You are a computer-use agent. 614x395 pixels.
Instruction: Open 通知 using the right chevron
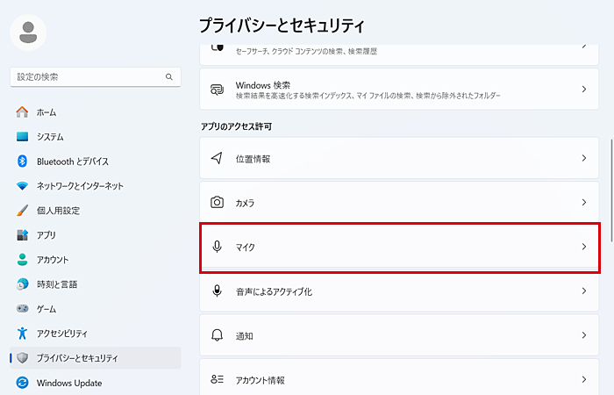[584, 335]
